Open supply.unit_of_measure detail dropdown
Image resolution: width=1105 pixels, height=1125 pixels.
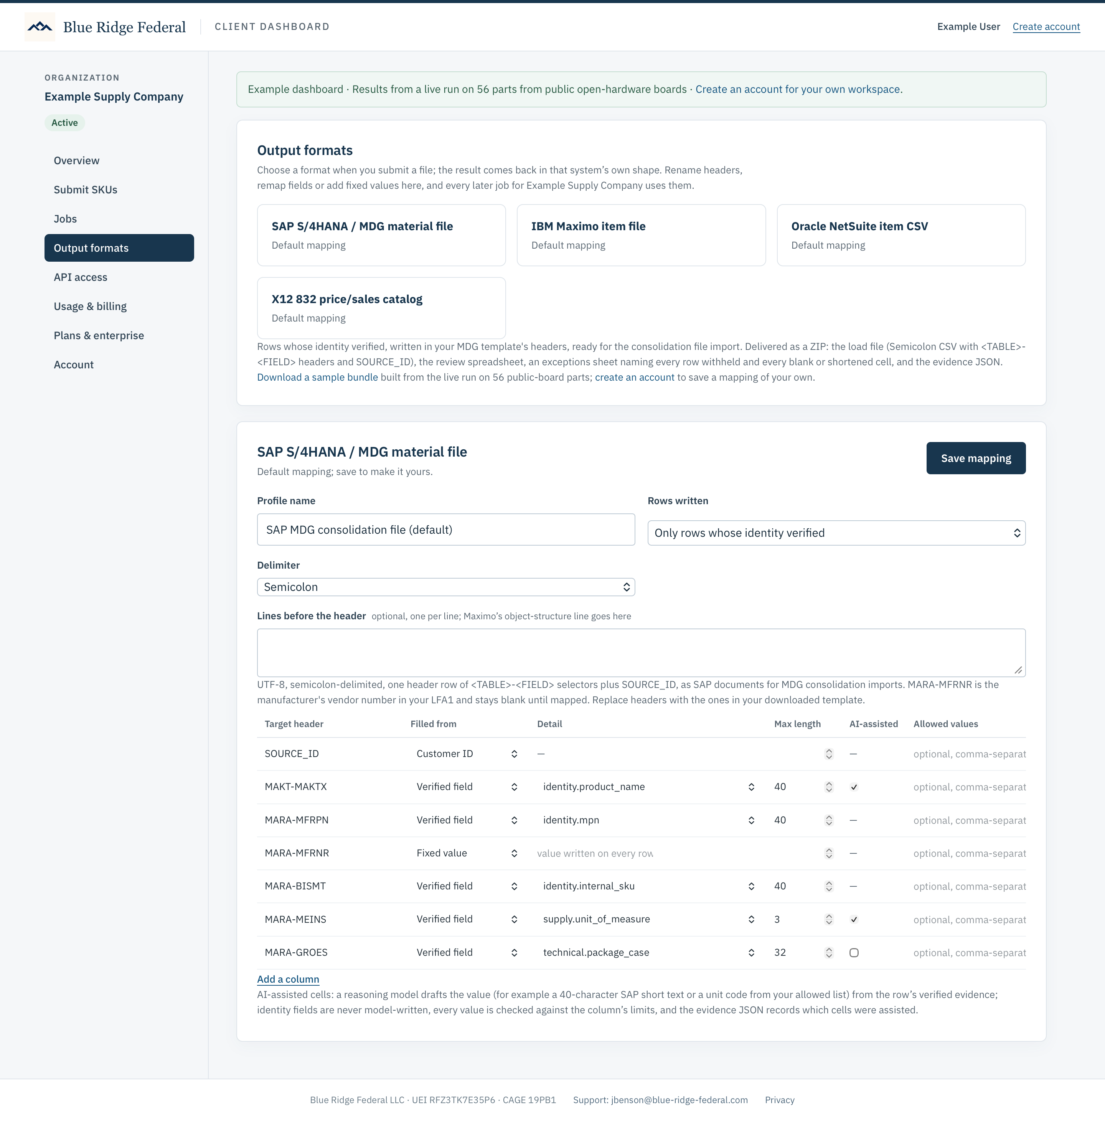click(x=647, y=919)
